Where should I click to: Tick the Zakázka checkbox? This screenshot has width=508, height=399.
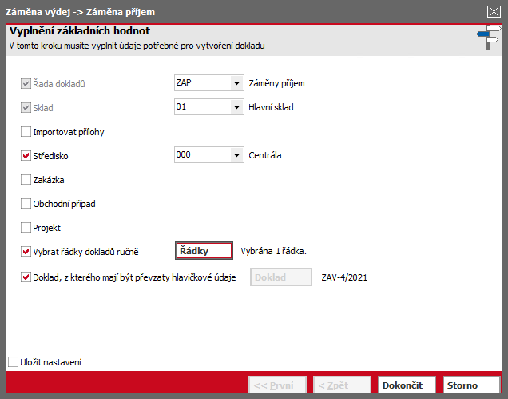click(26, 180)
